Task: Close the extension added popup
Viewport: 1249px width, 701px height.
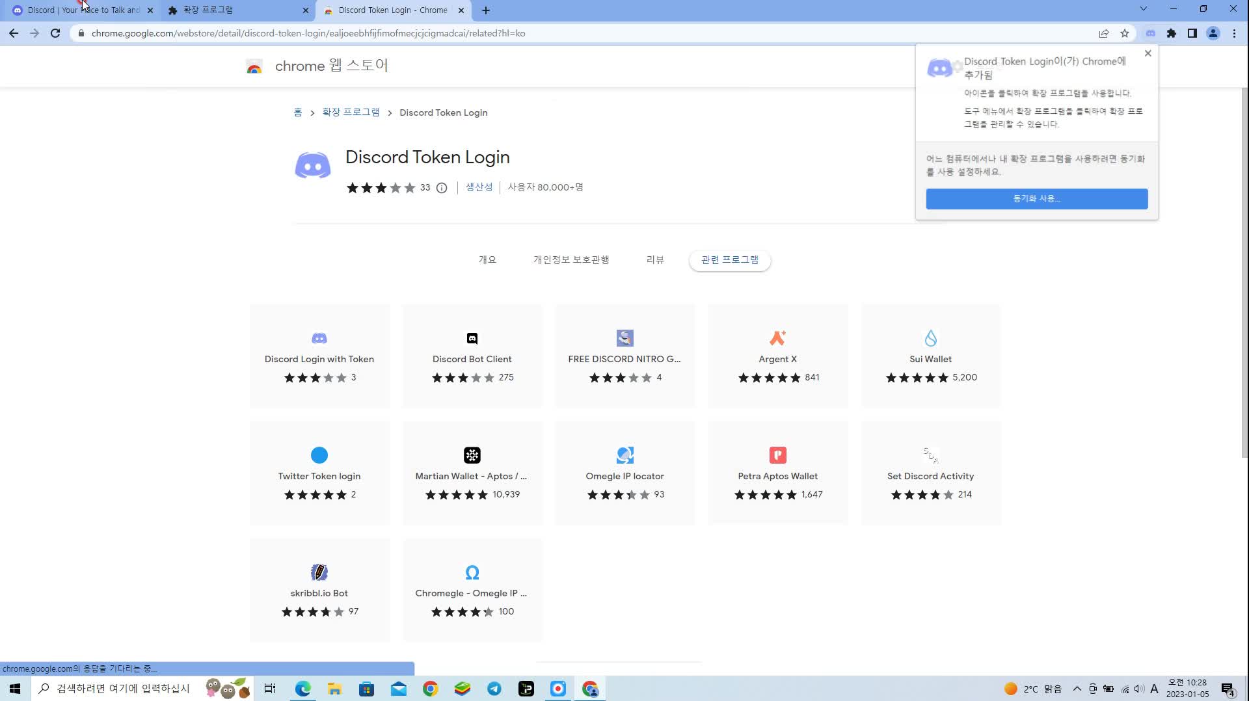Action: 1148,53
